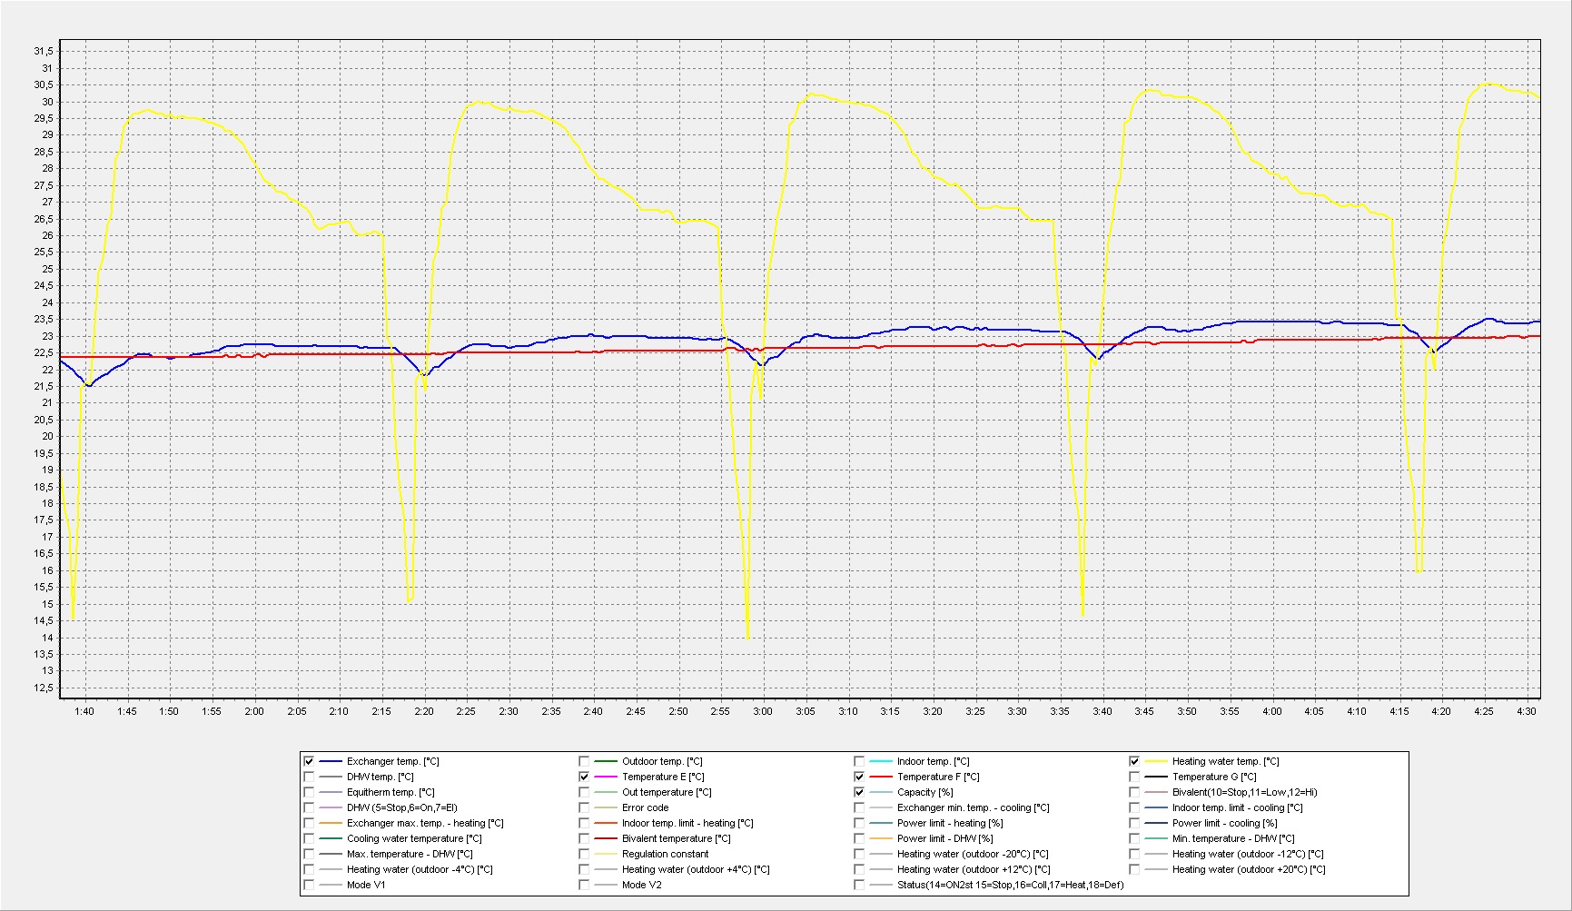Enable the Out temperature [°C] checkbox
The width and height of the screenshot is (1572, 911).
584,792
